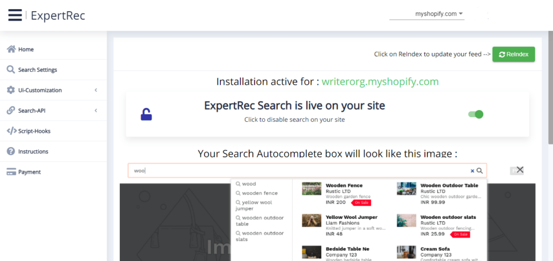Viewport: 553px width, 261px height.
Task: Click the page vertical scrollbar
Action: coord(550,88)
